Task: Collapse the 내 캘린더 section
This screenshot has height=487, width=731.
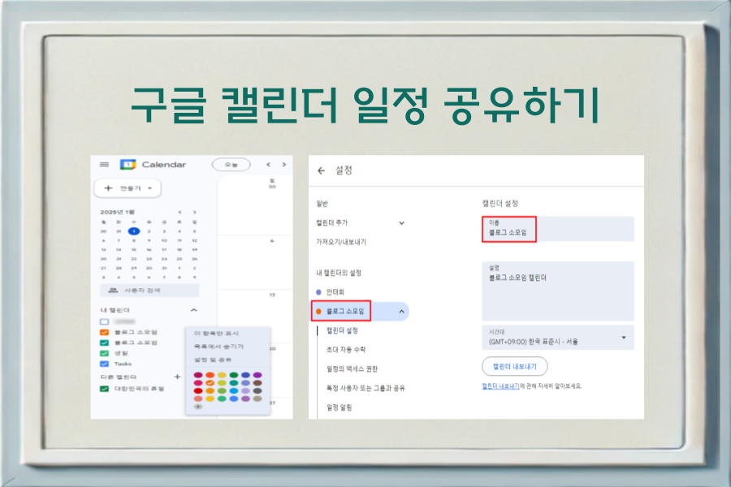Action: coord(194,310)
